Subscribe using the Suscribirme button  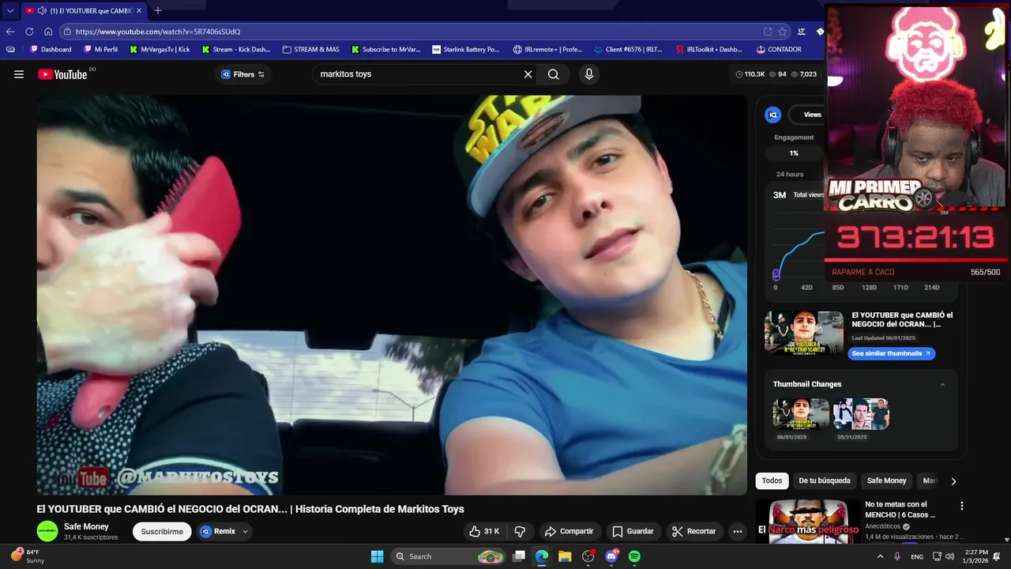coord(162,531)
